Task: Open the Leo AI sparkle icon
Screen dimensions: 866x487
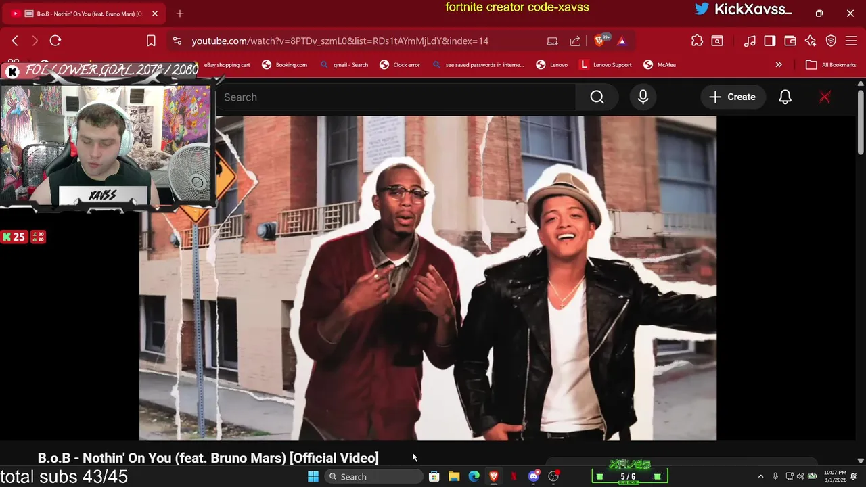Action: 811,41
